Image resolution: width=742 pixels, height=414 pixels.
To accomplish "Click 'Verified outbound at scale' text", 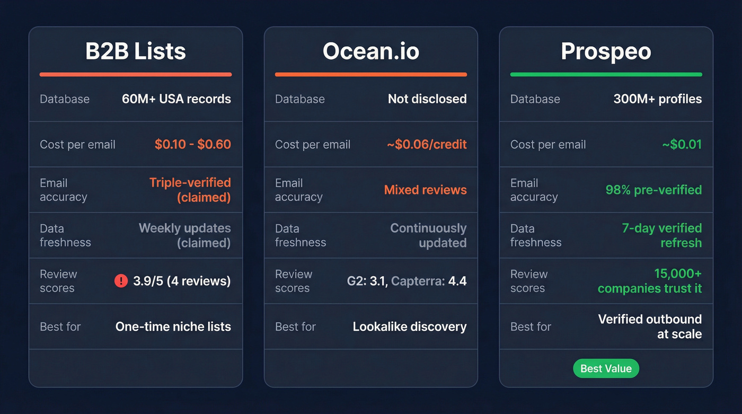I will 650,327.
